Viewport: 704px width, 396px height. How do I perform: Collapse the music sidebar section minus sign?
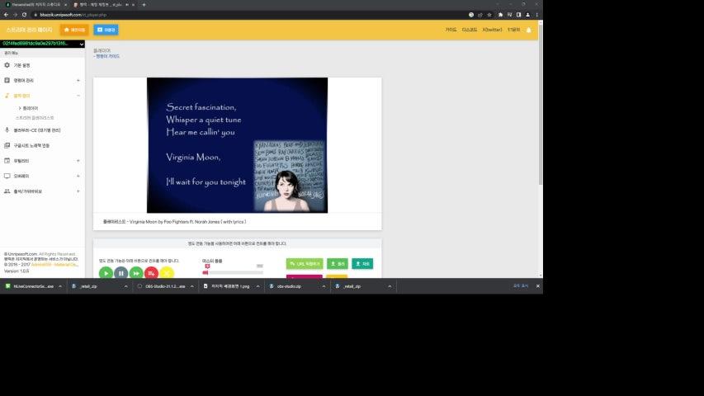[x=78, y=96]
